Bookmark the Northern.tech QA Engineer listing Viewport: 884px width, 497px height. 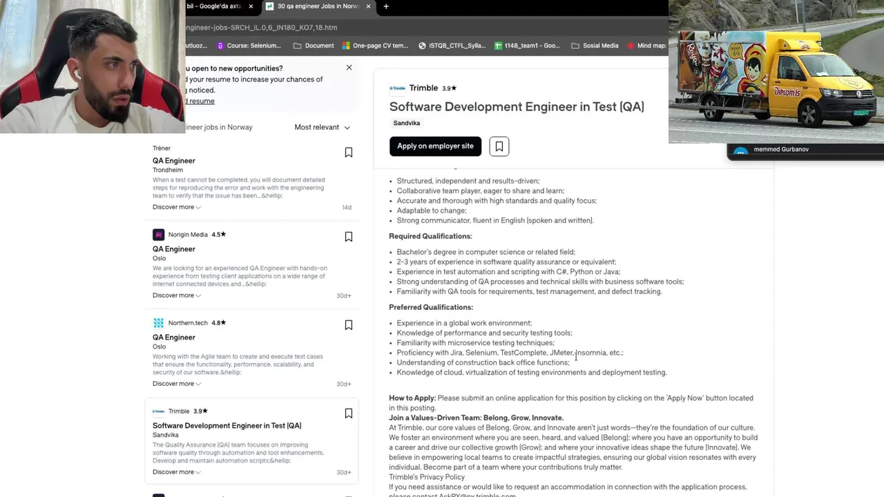349,325
